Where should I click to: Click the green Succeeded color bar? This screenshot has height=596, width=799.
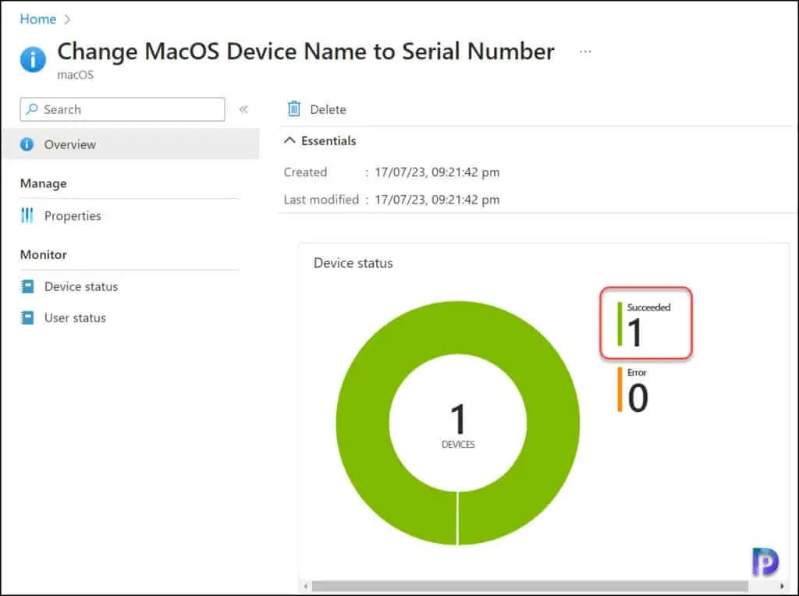click(620, 324)
